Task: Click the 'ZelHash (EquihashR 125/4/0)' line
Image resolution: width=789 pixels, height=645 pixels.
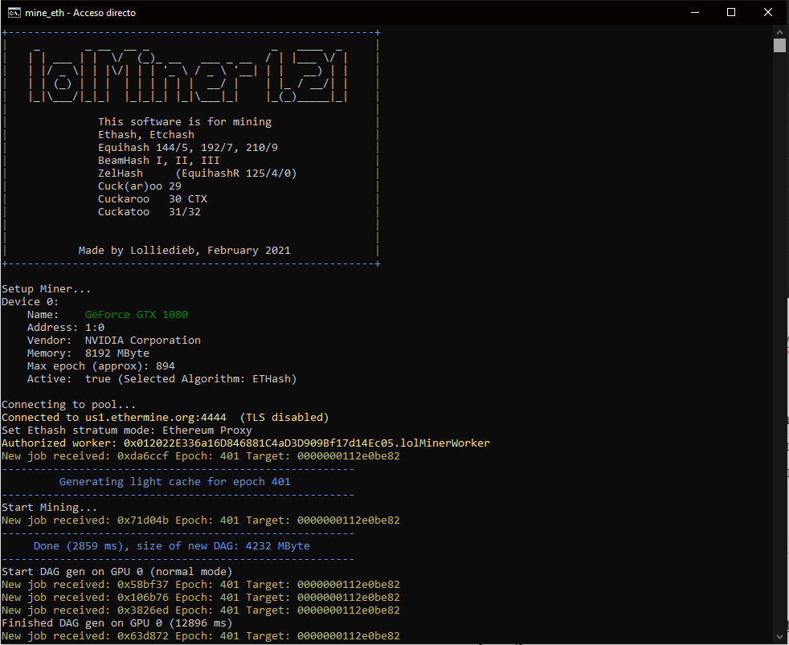Action: pyautogui.click(x=198, y=173)
